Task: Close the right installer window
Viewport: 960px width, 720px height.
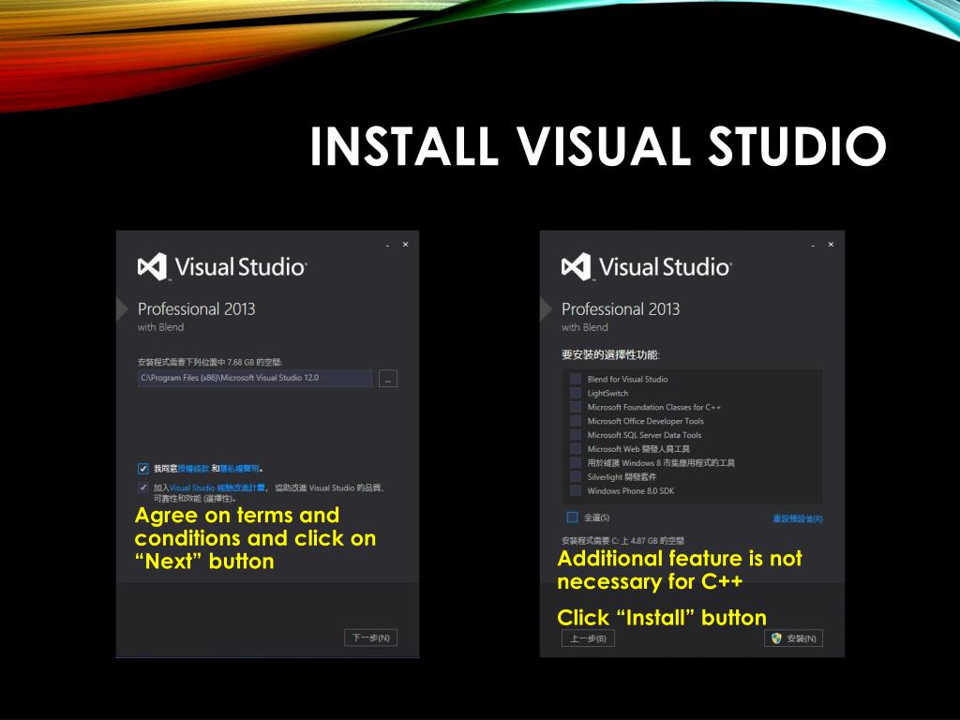Action: (831, 245)
